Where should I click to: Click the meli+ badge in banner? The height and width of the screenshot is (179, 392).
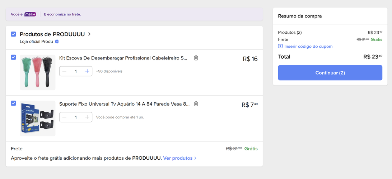point(30,14)
